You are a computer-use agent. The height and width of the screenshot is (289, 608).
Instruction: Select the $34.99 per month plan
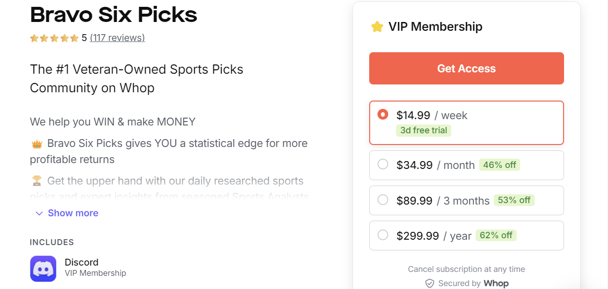point(383,165)
